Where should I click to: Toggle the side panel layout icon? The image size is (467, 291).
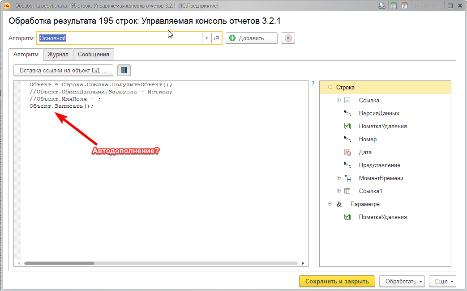[124, 71]
